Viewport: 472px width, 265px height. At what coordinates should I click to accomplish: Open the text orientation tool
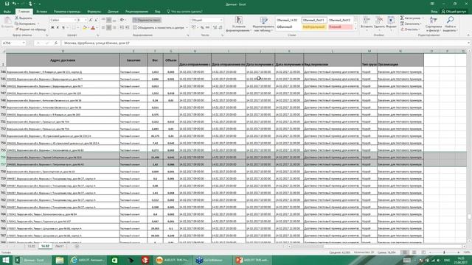[122, 20]
